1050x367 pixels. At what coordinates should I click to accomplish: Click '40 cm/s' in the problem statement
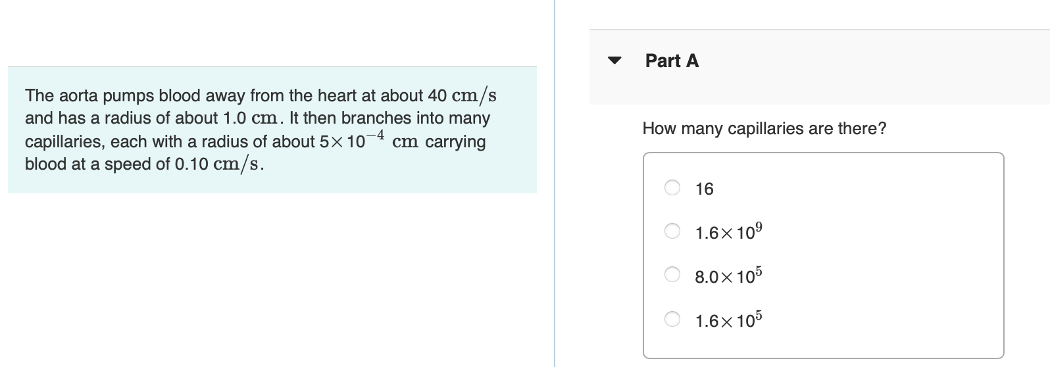(x=462, y=96)
